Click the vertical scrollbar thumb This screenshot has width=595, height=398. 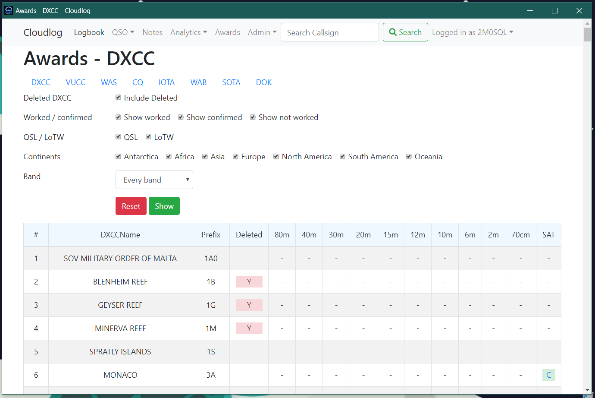(x=587, y=35)
